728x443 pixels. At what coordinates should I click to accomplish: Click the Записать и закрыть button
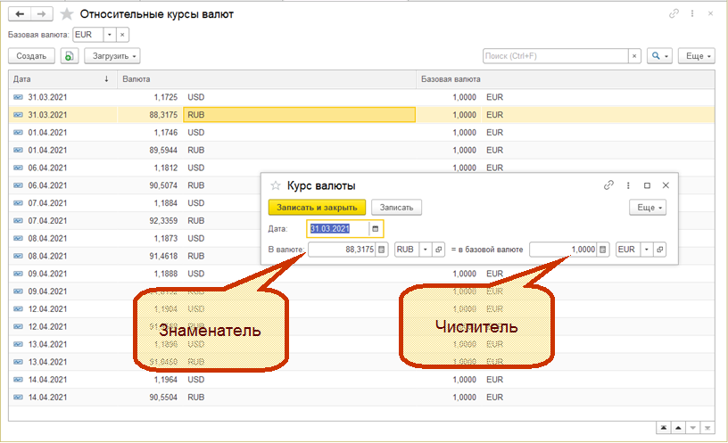coord(317,208)
